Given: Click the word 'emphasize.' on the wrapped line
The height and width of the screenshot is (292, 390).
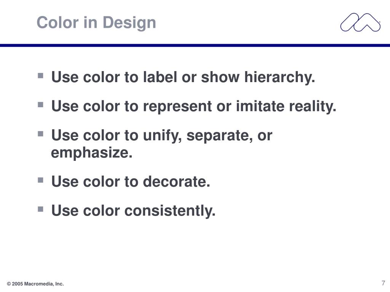Looking at the screenshot, I should point(91,153).
